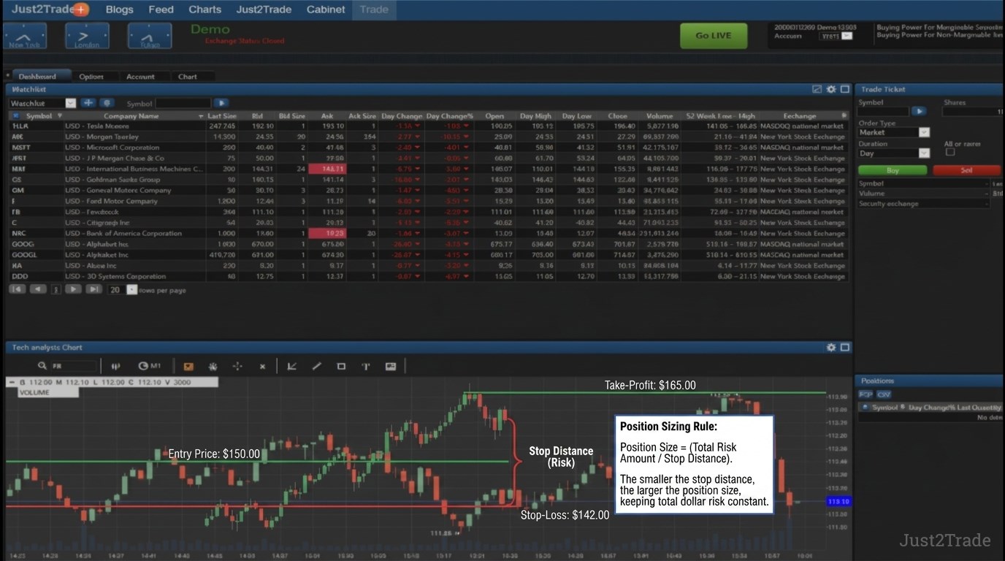Go to first page of watchlist rows
The width and height of the screenshot is (1005, 561).
(x=17, y=289)
